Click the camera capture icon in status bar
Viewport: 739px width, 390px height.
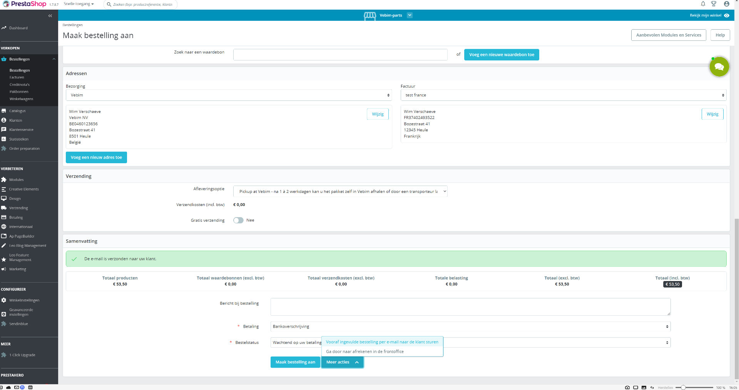click(627, 387)
